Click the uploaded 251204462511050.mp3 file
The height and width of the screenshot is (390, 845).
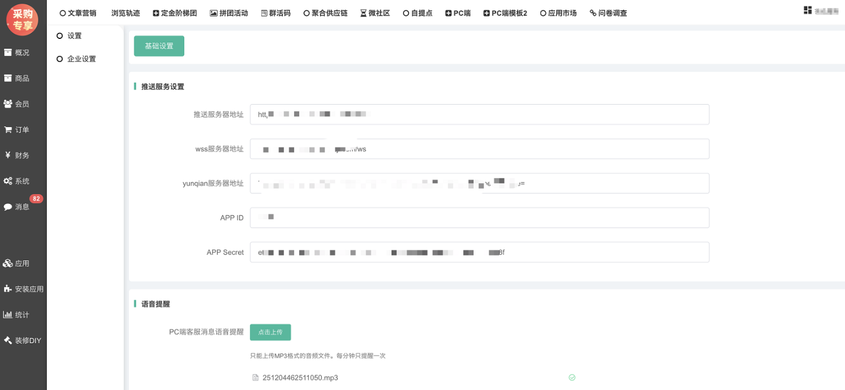[300, 378]
